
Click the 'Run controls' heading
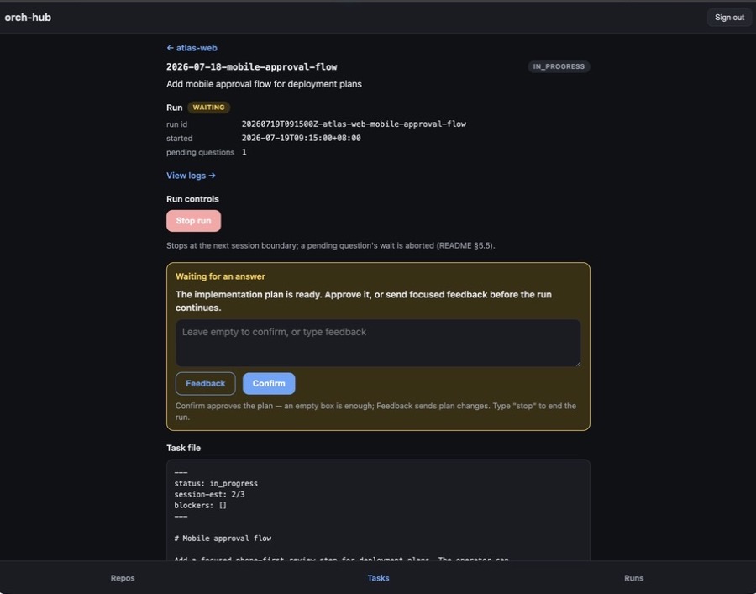[x=192, y=199]
